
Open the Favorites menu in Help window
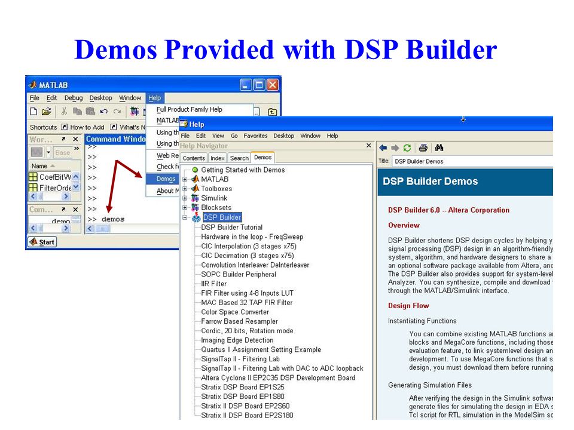255,136
